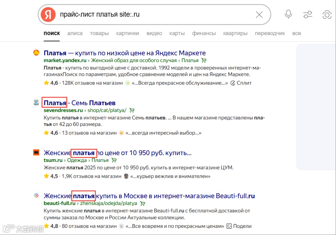Click the Yandex logo in search bar

[48, 15]
